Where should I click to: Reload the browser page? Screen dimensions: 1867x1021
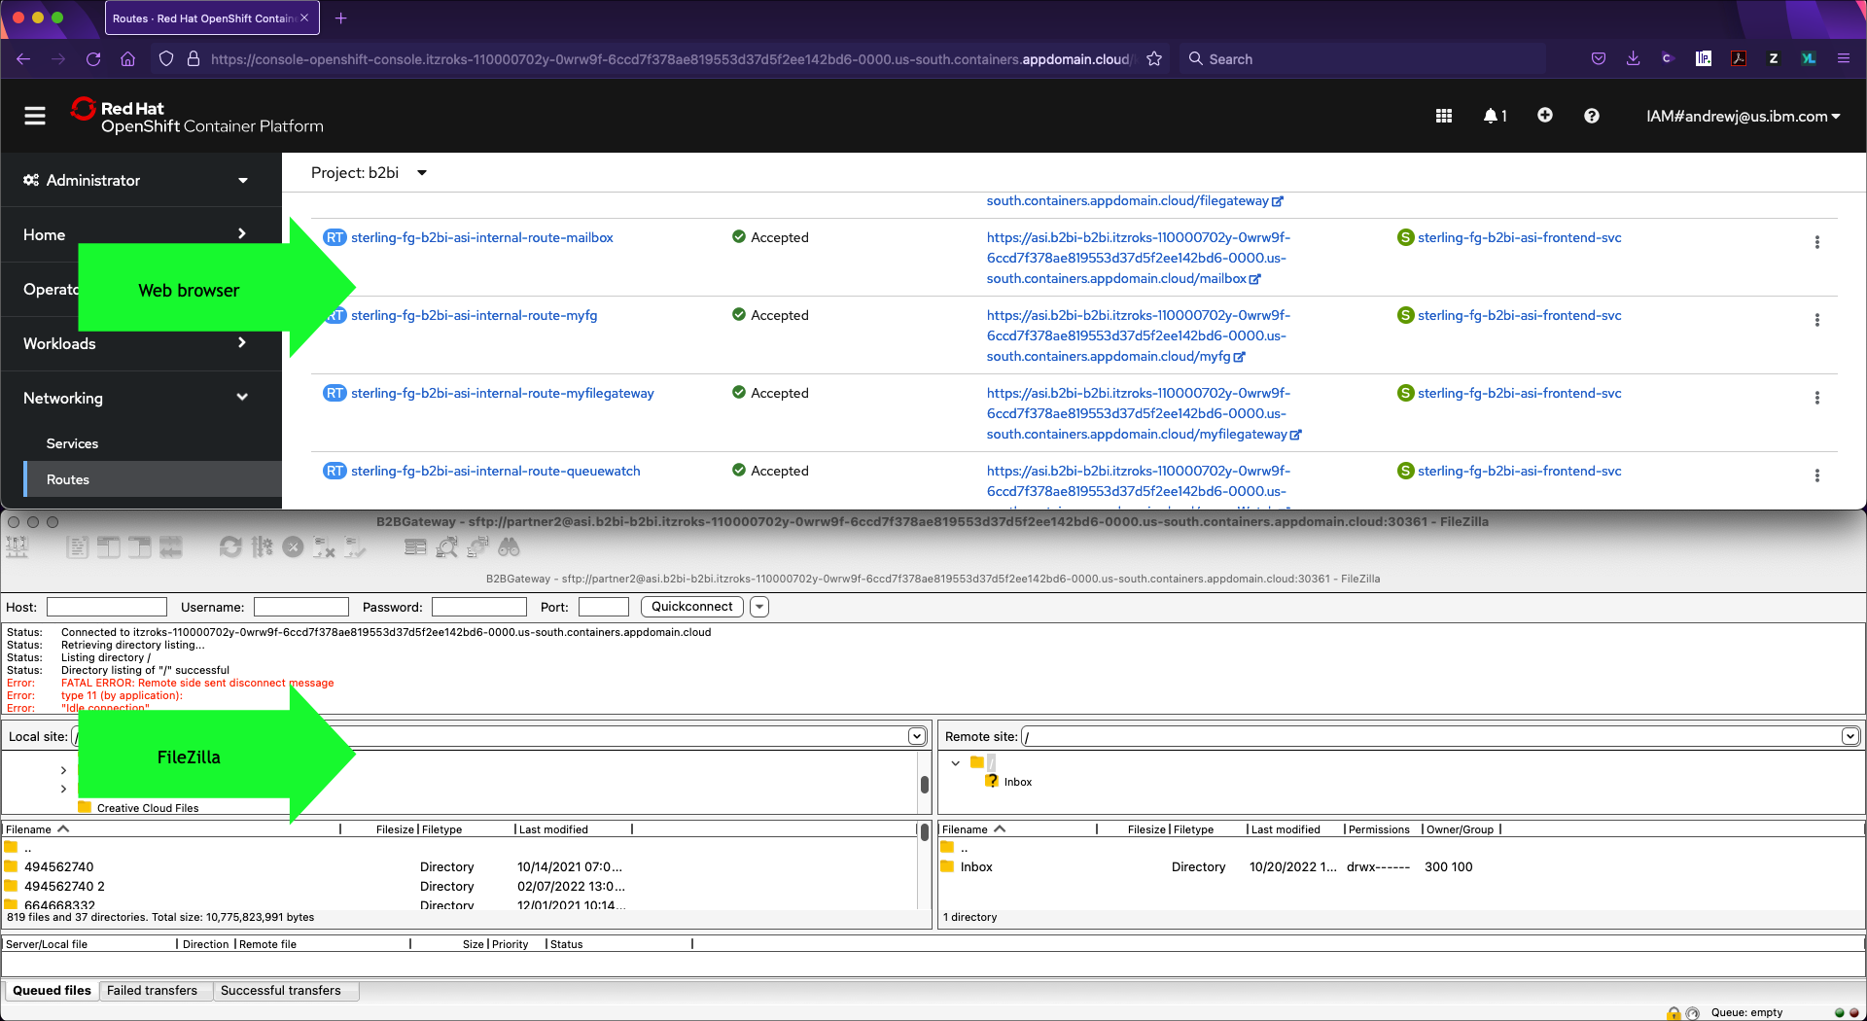click(x=93, y=58)
